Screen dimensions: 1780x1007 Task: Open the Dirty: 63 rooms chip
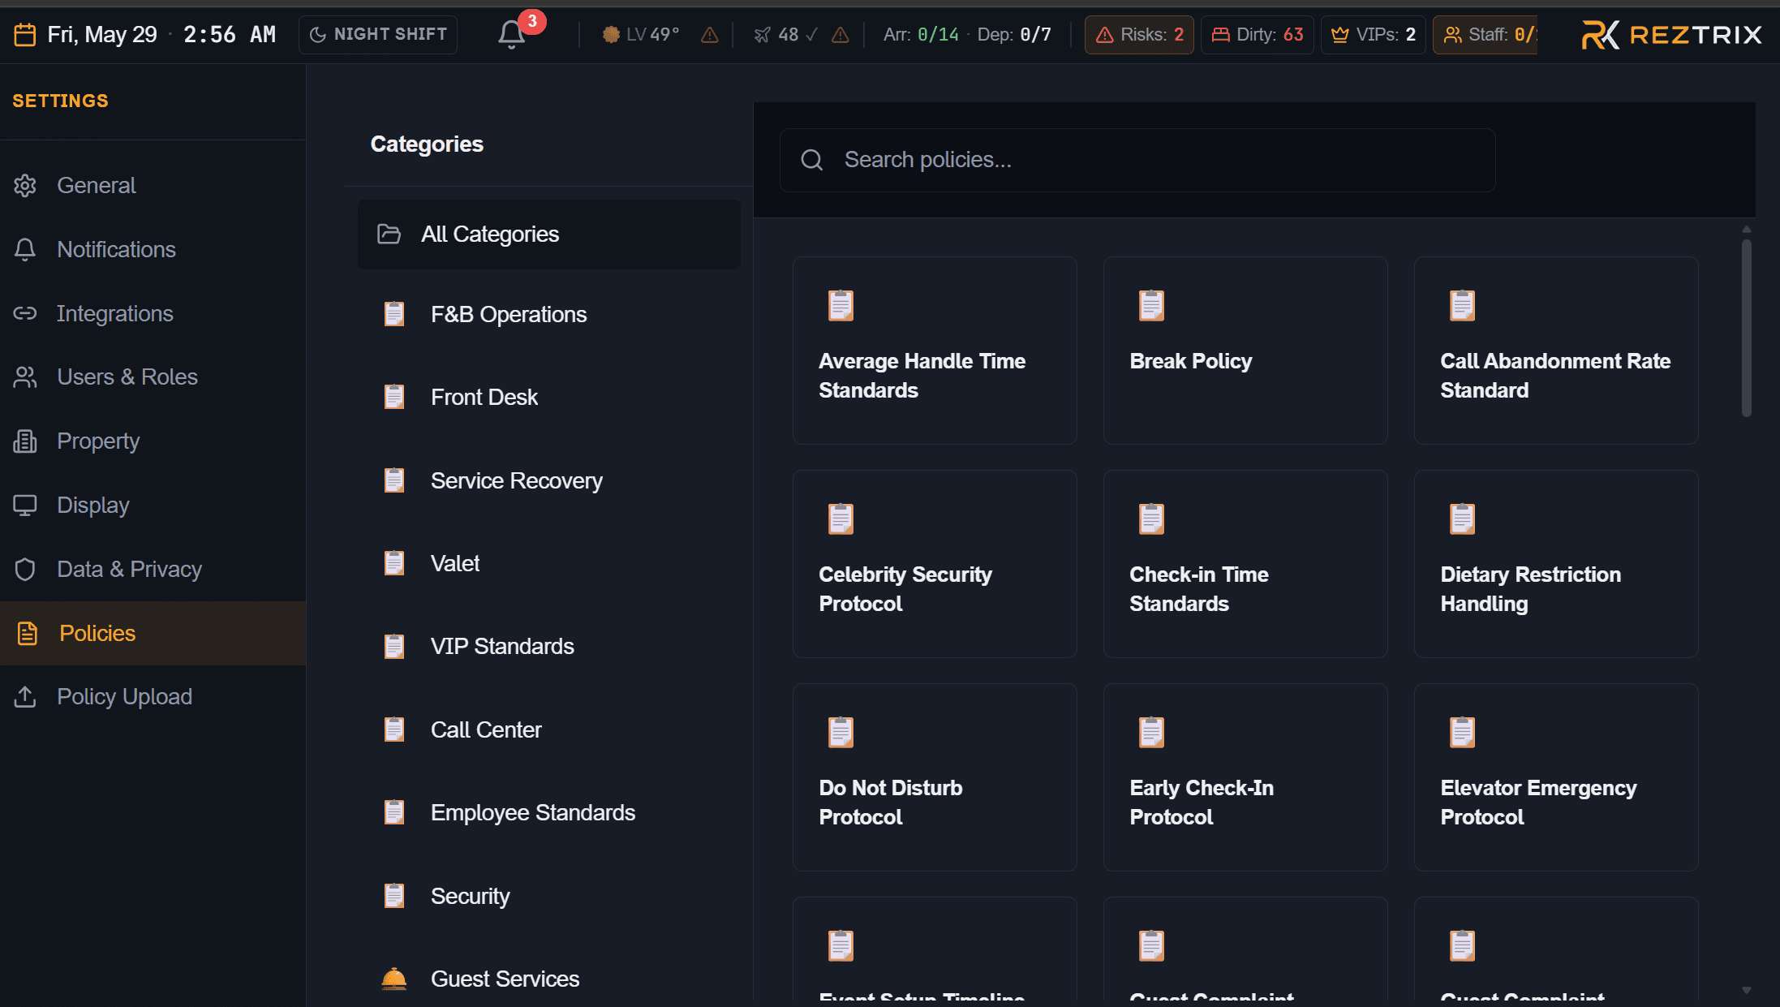click(1258, 35)
